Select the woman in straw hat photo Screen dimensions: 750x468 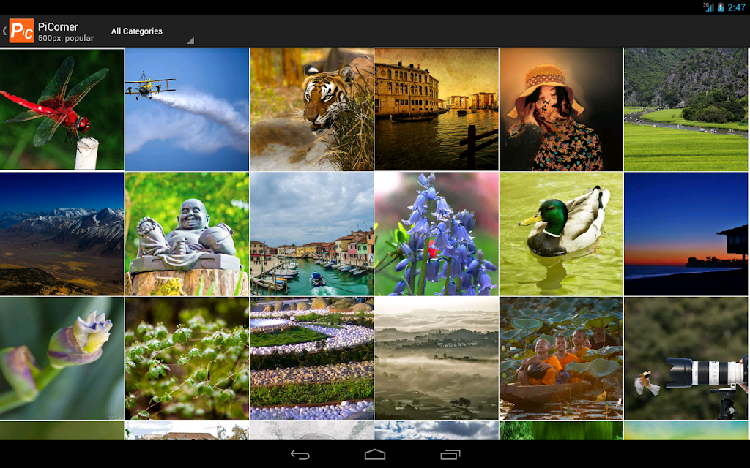[561, 110]
